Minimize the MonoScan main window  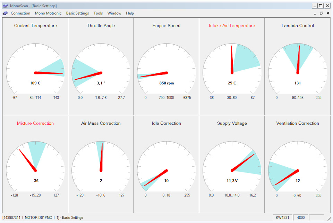315,6
